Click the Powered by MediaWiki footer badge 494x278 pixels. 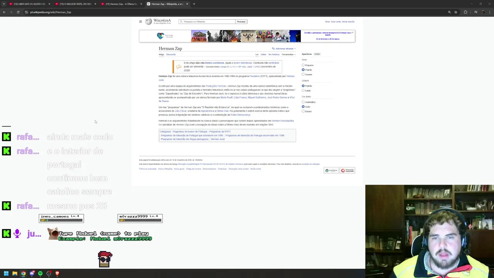(347, 170)
